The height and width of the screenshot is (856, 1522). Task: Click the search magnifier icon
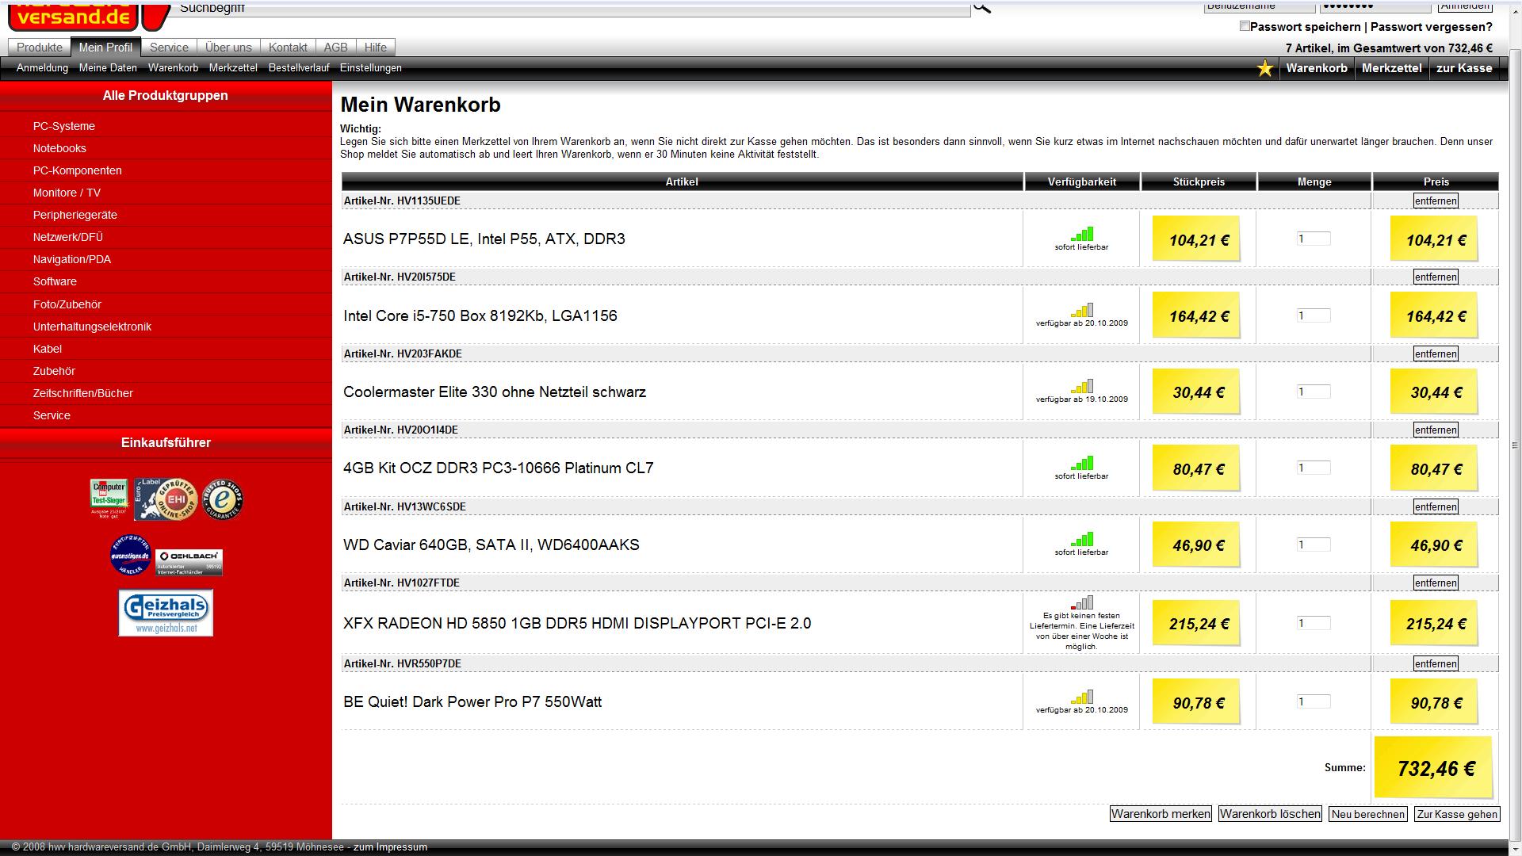pyautogui.click(x=981, y=7)
